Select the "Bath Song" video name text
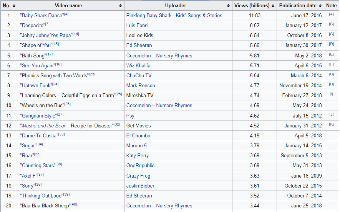 33,56
